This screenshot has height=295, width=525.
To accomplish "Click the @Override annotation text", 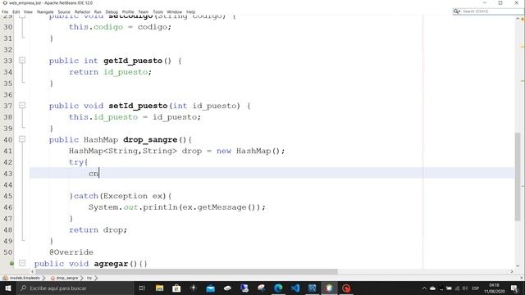I will pos(71,252).
